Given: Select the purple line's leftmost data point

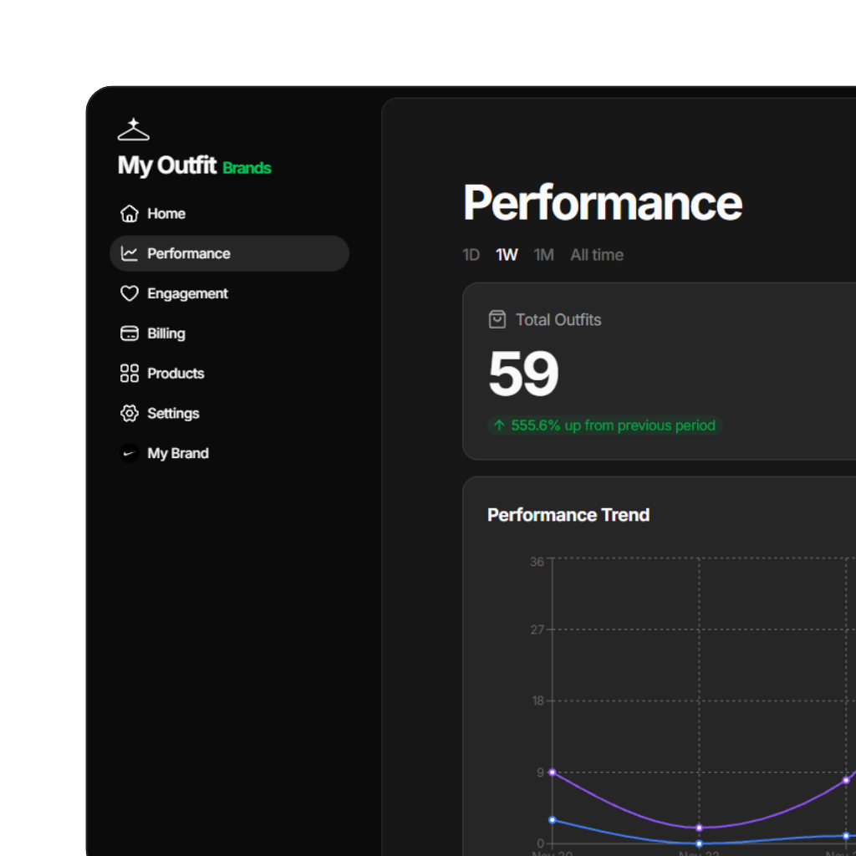Looking at the screenshot, I should pos(552,772).
